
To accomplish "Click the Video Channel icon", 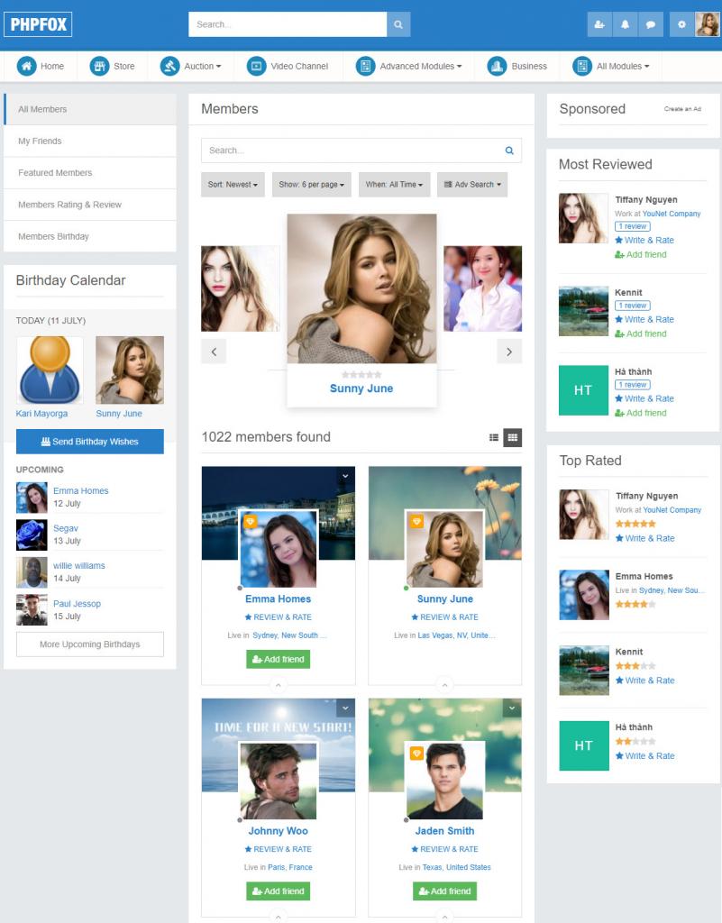I will [x=257, y=66].
